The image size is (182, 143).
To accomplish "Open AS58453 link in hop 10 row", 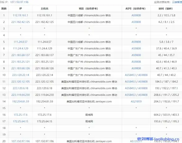I will (130, 75).
